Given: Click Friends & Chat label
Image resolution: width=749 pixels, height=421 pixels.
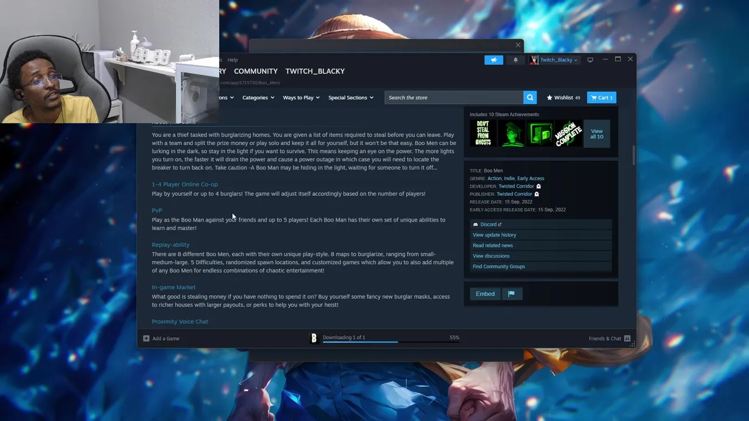Looking at the screenshot, I should tap(605, 339).
